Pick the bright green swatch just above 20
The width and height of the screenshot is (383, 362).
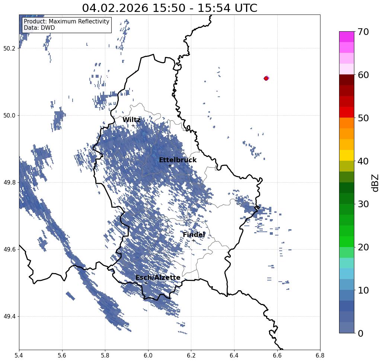pos(347,241)
